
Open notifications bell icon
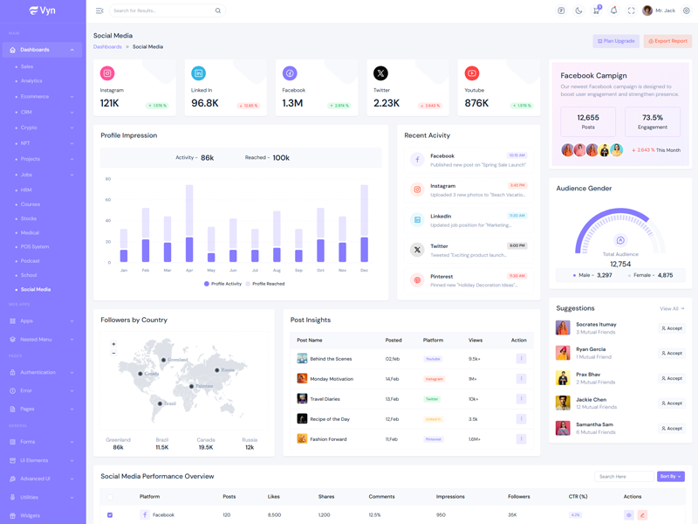tap(613, 10)
